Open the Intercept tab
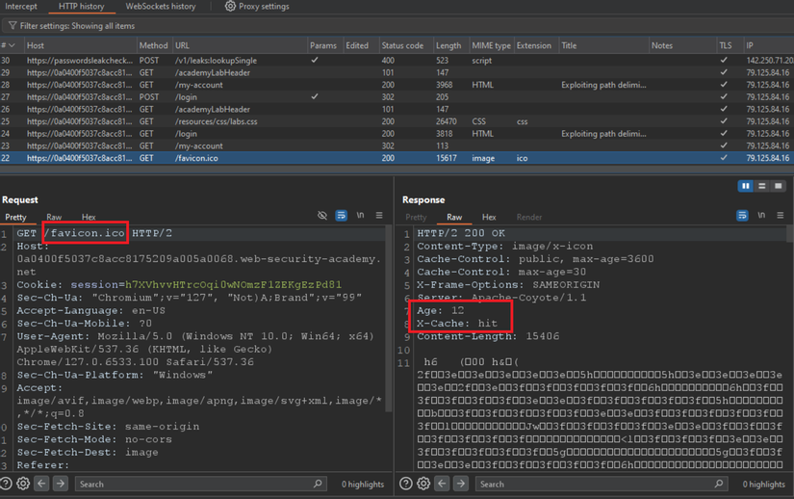The width and height of the screenshot is (794, 499). [21, 6]
